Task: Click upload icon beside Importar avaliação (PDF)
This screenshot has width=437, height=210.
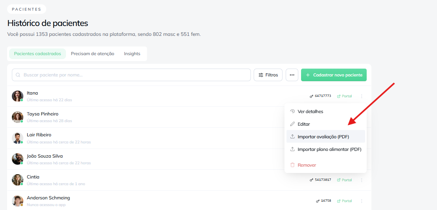Action: [x=292, y=137]
